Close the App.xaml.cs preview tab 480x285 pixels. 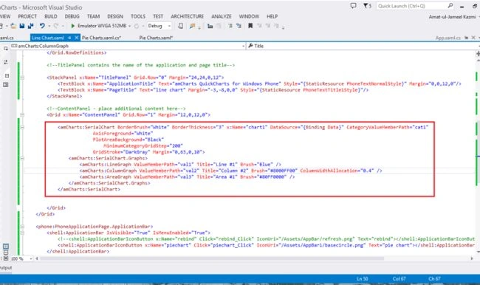[x=473, y=38]
